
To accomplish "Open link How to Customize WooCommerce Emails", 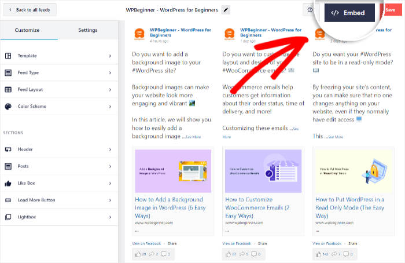I will click(x=257, y=207).
